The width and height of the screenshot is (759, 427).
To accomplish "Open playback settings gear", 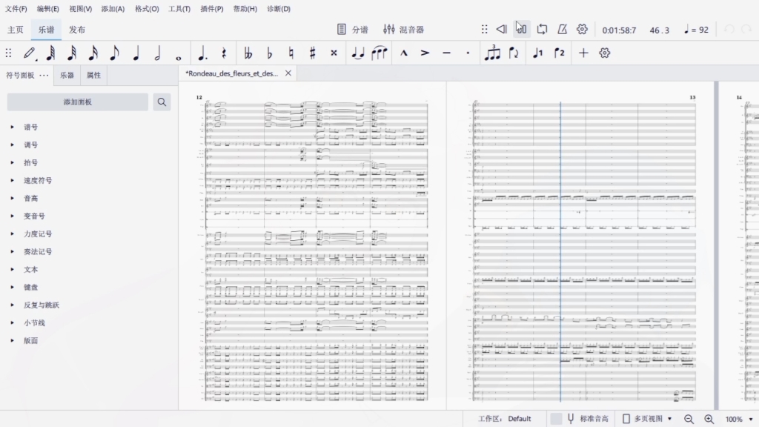I will (582, 30).
